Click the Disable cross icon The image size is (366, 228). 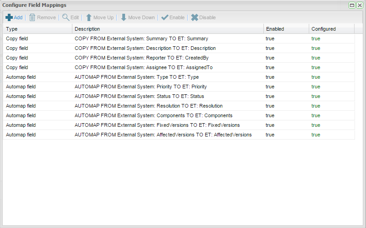coord(195,17)
